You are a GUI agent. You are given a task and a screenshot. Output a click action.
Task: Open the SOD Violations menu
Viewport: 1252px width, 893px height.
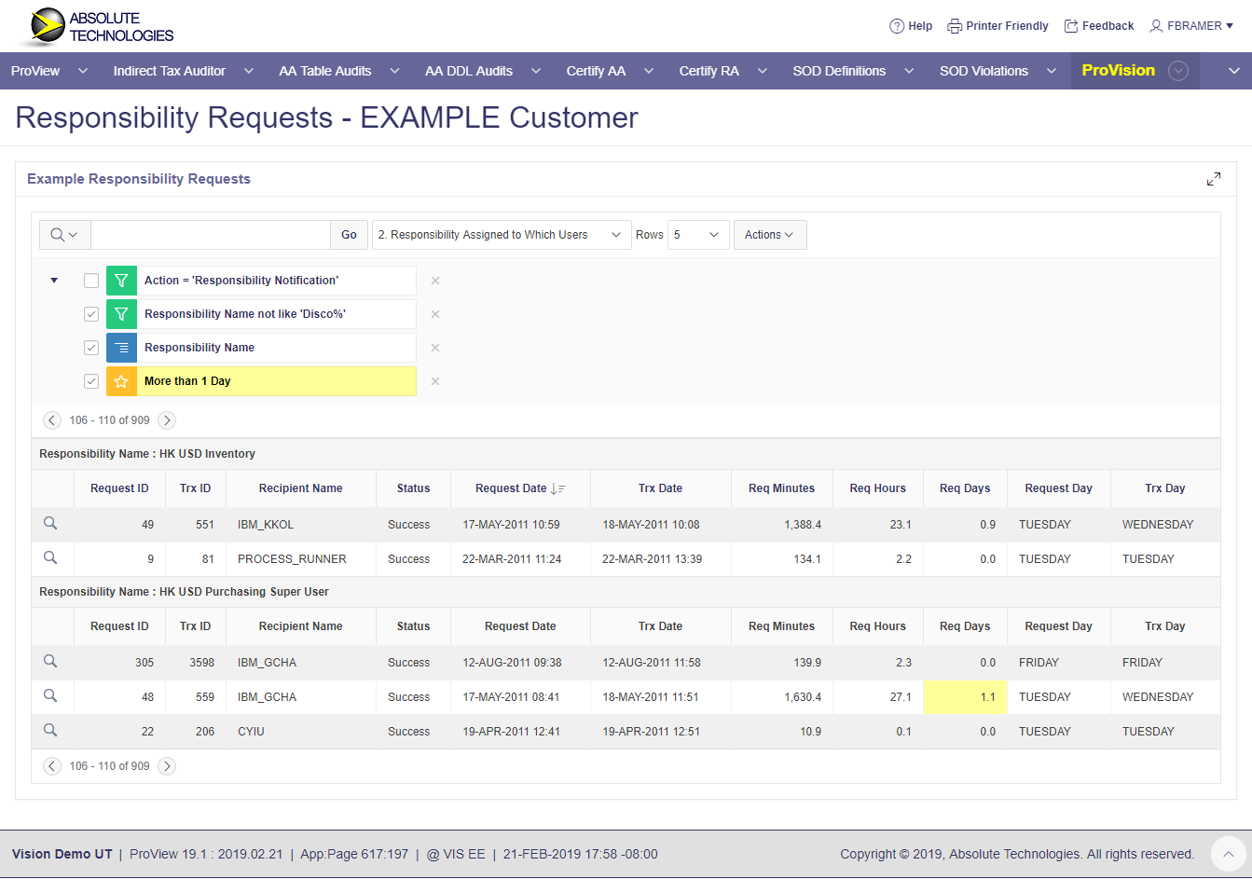coord(984,71)
